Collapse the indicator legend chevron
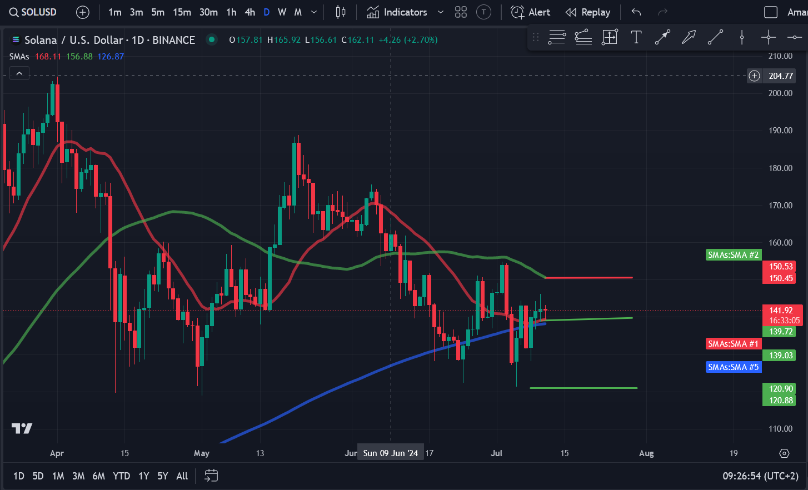Viewport: 808px width, 490px height. pos(19,73)
